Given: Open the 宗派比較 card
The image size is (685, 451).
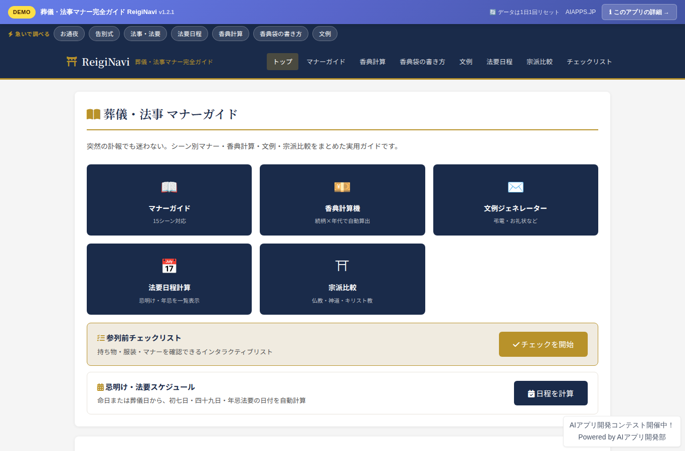Looking at the screenshot, I should pyautogui.click(x=342, y=279).
